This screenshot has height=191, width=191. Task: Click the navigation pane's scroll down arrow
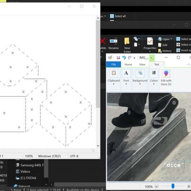46,185
